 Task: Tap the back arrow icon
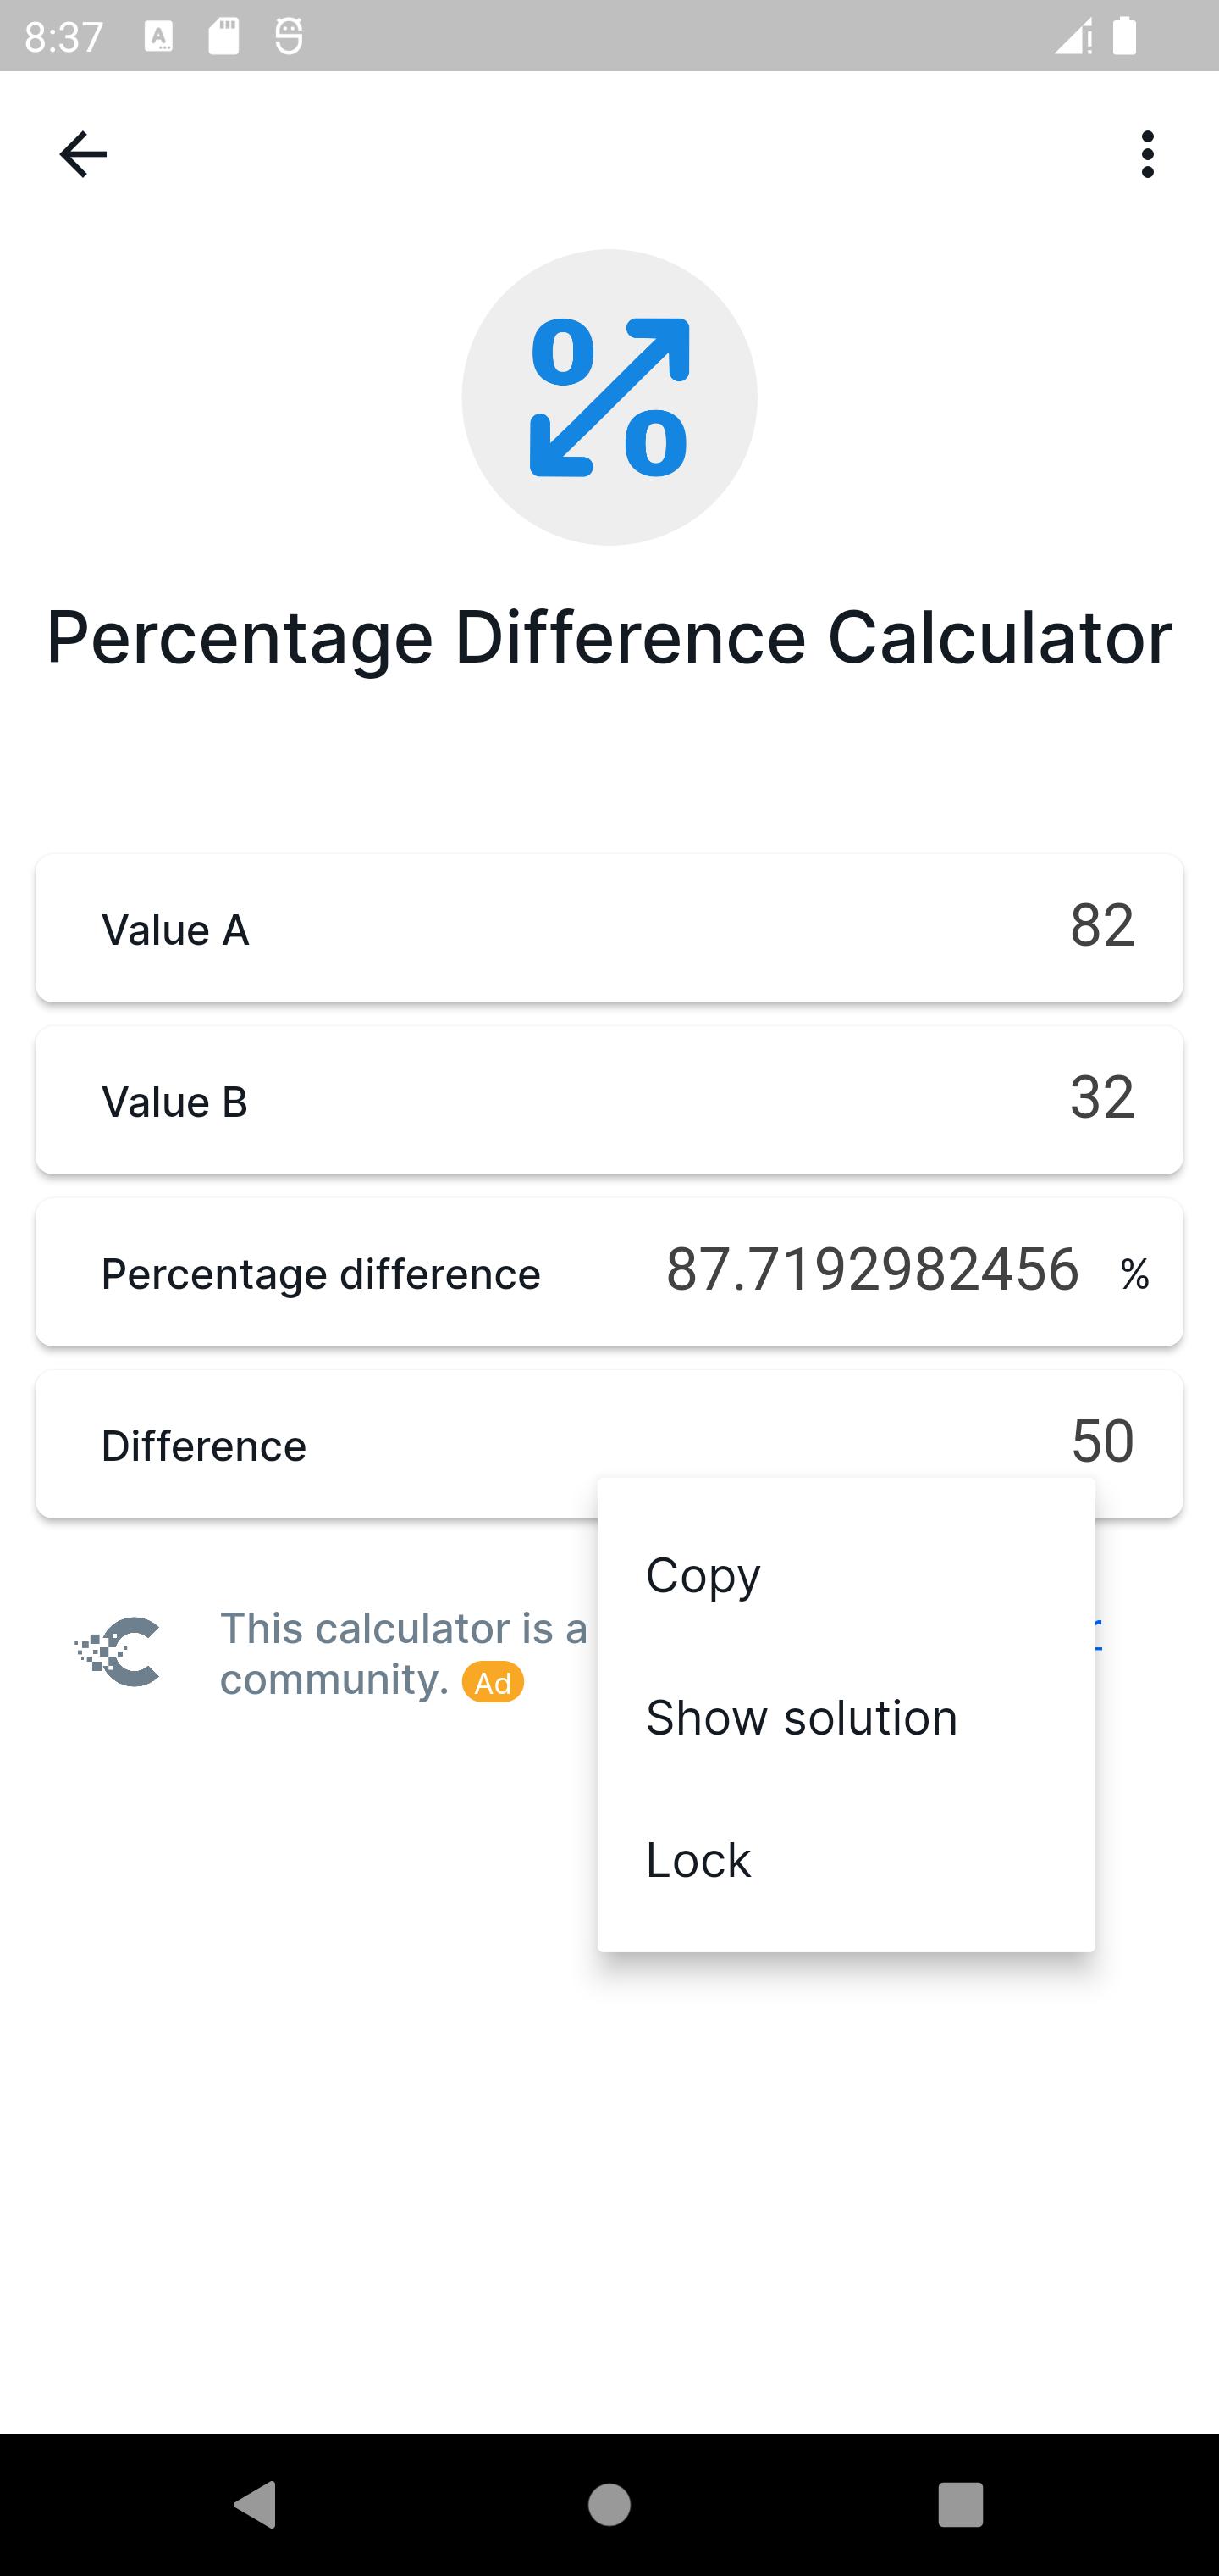coord(83,154)
